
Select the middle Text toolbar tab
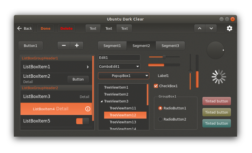[109, 28]
